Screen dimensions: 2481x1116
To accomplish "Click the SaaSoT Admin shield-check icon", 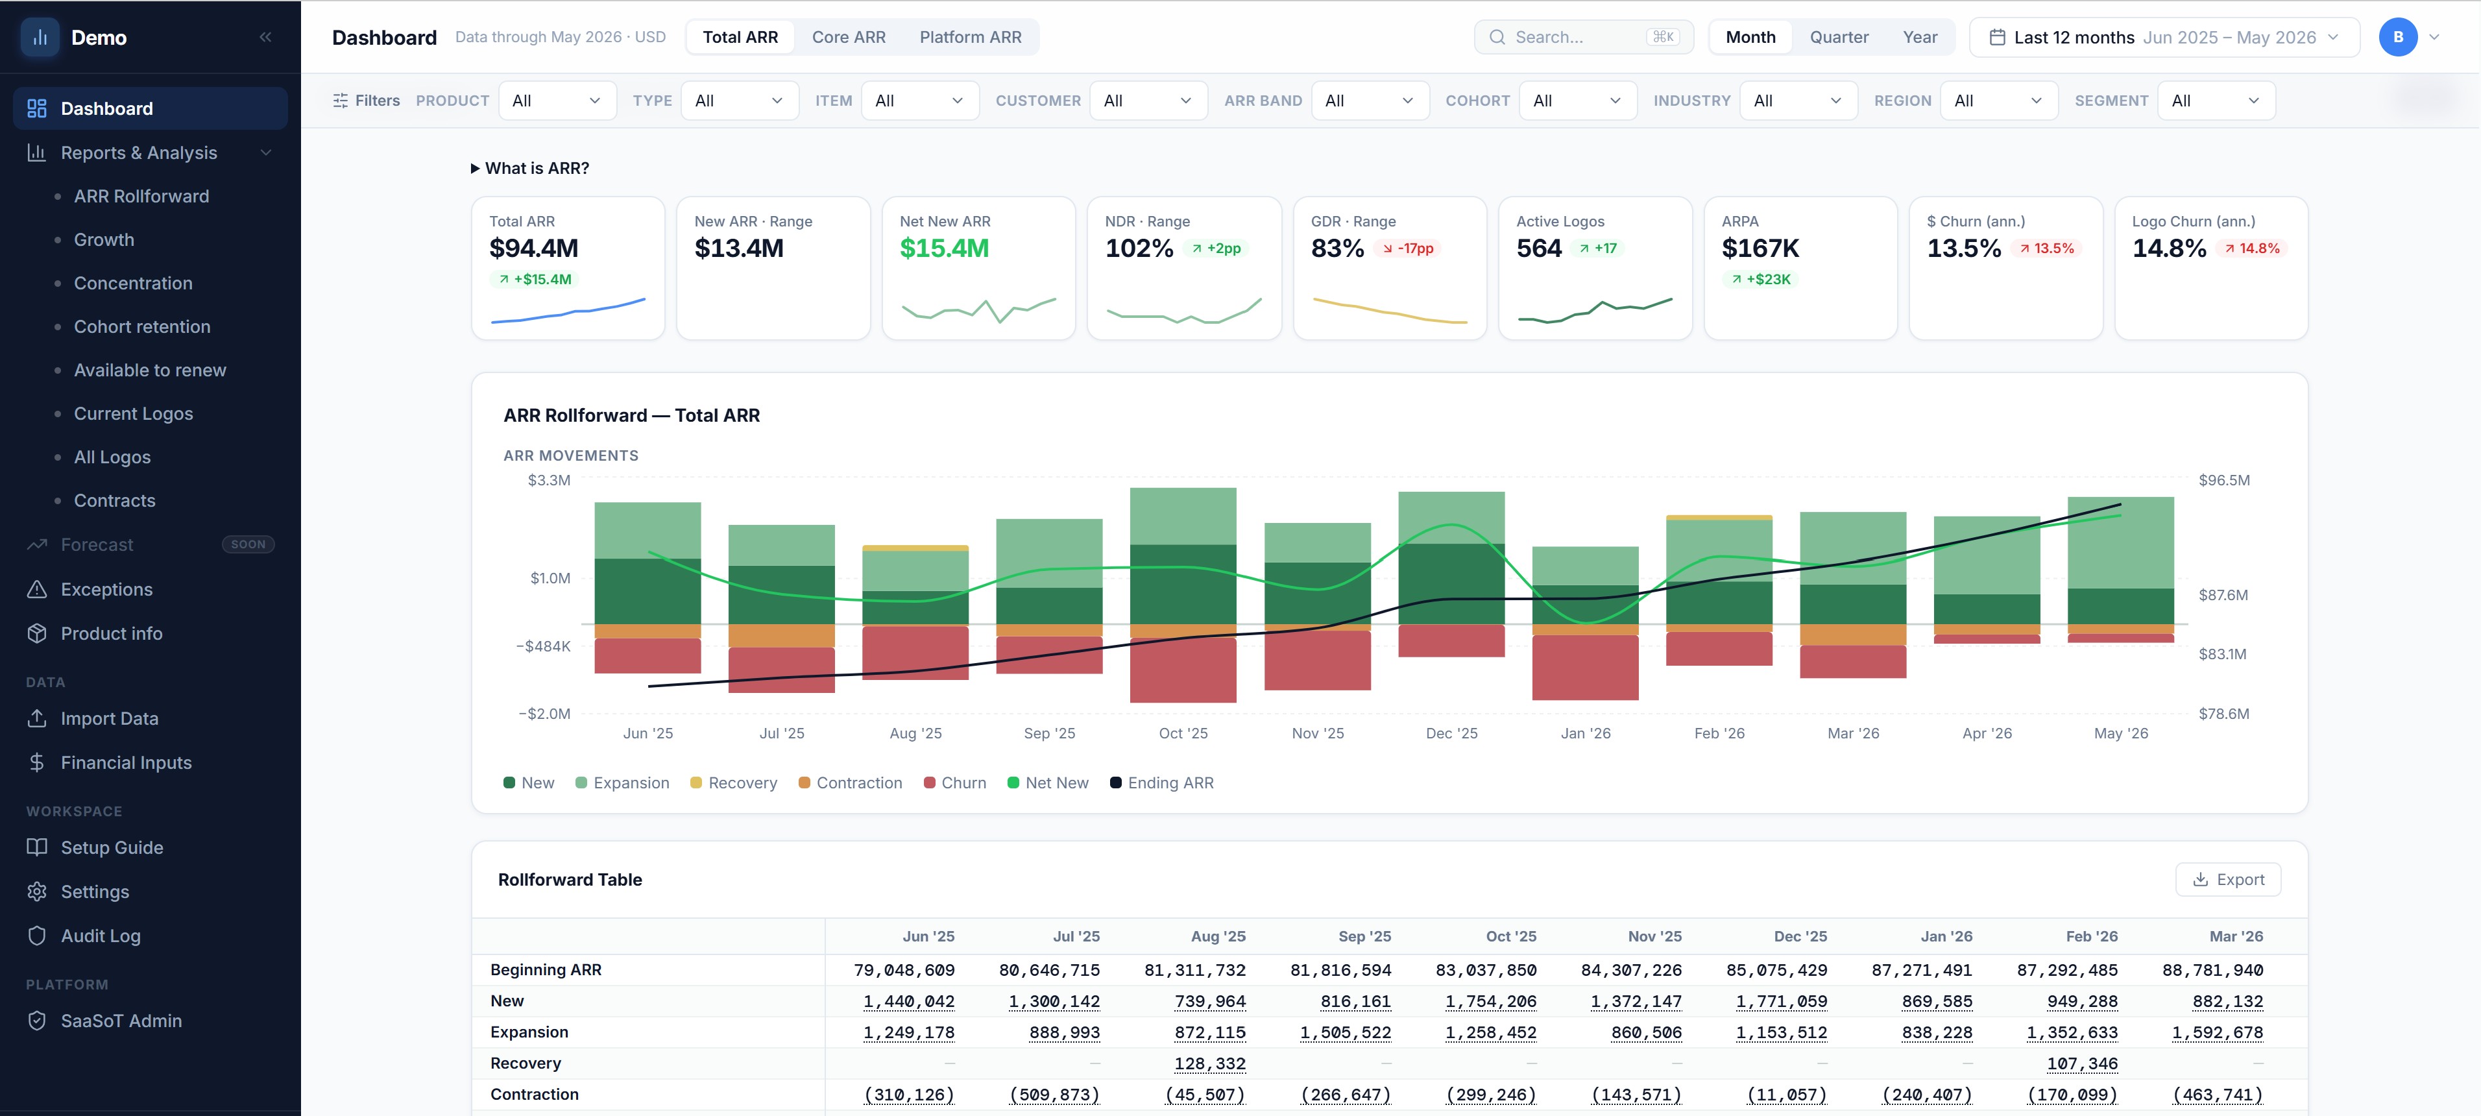I will [36, 1020].
